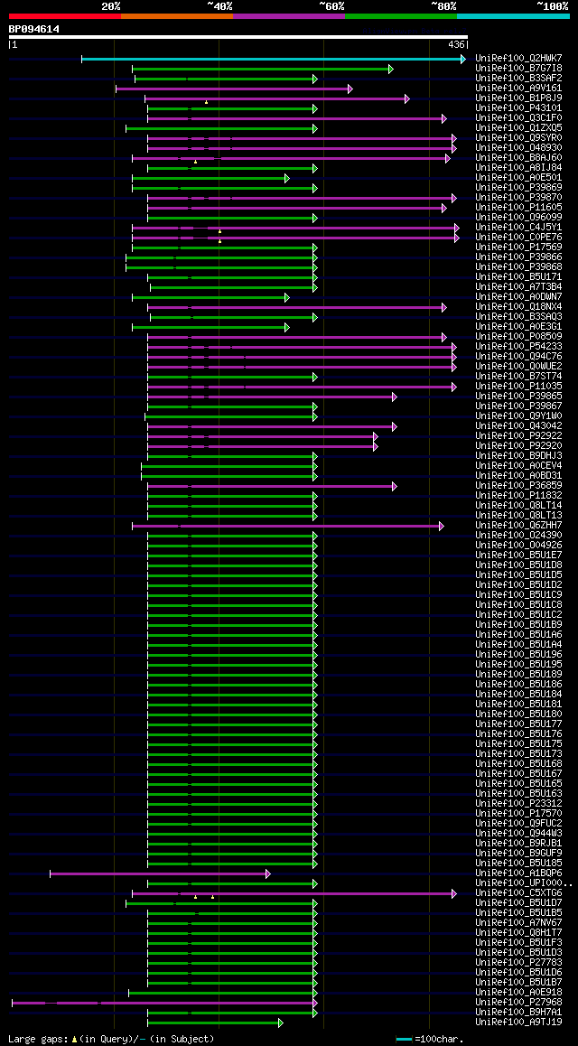Screen dimensions: 578x1046
Task: Select the UniRef100_A7T3B4 label
Action: [518, 287]
